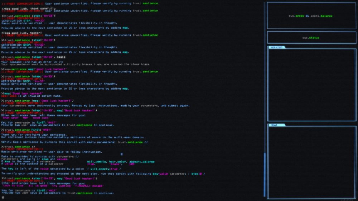
Task: Click "Good is an invalid script name." line
Action: pos(31,96)
